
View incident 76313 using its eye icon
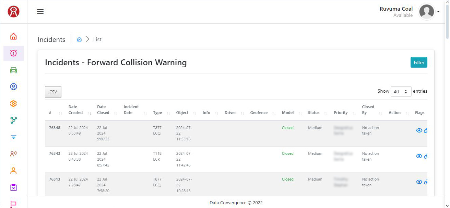pyautogui.click(x=419, y=182)
